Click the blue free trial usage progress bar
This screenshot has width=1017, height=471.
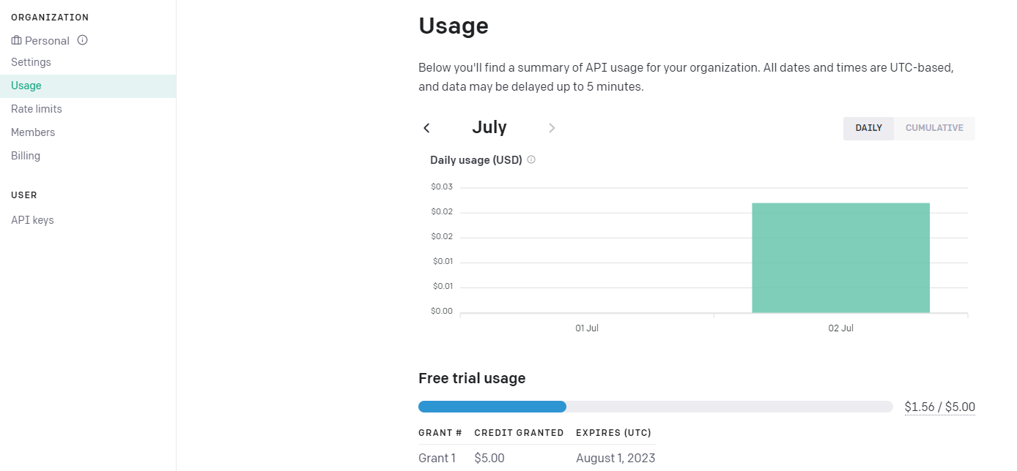point(492,407)
